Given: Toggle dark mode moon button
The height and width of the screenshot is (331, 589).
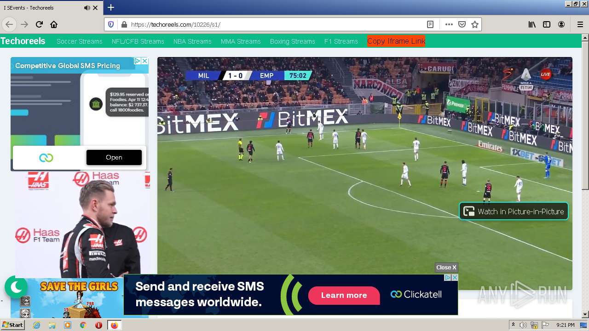Looking at the screenshot, I should pyautogui.click(x=16, y=287).
